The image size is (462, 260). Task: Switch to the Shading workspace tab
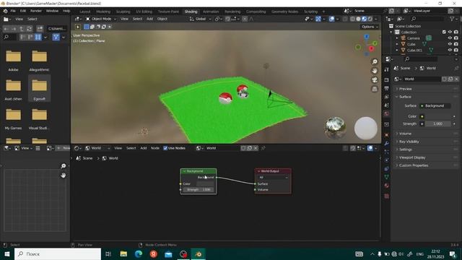click(x=191, y=12)
